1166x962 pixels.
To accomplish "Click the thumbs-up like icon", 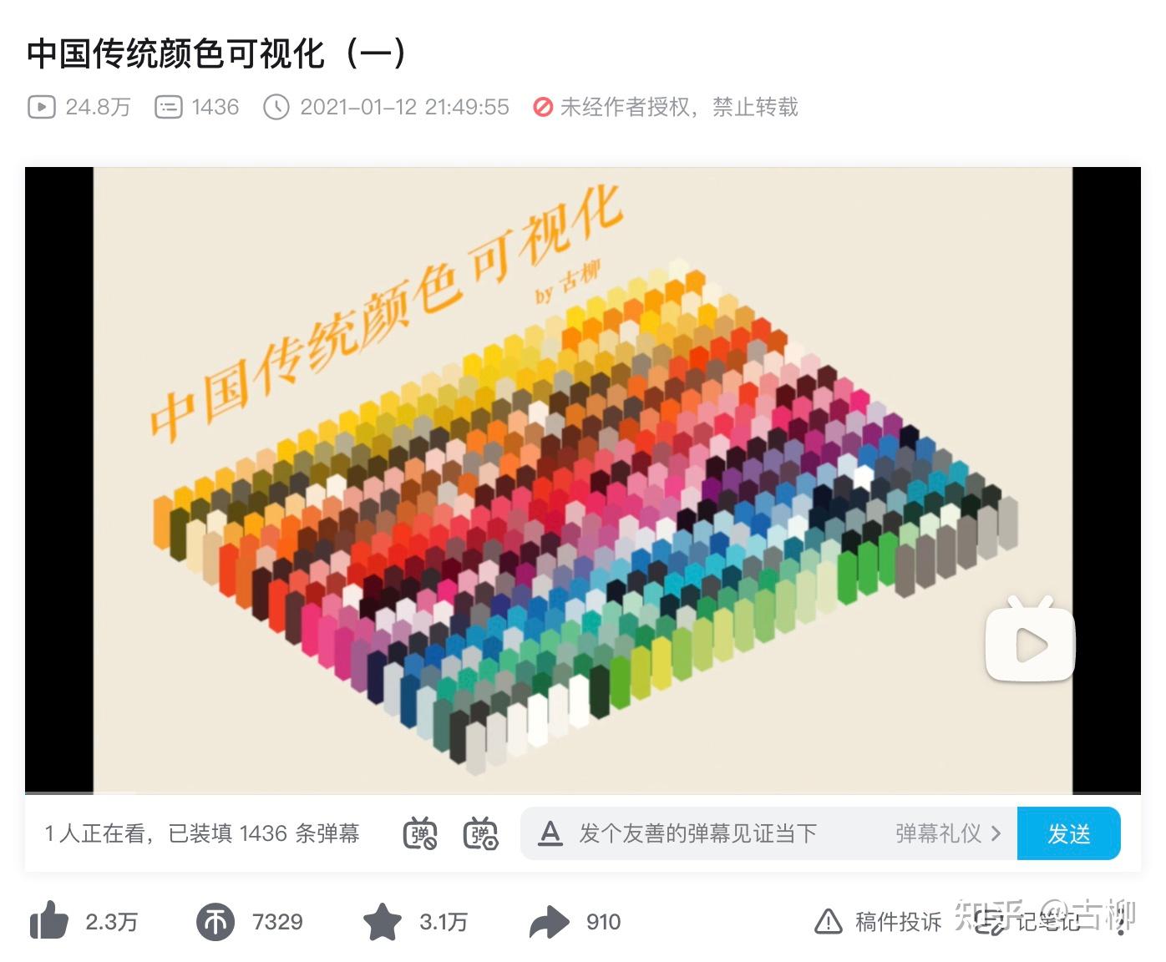I will coord(48,922).
